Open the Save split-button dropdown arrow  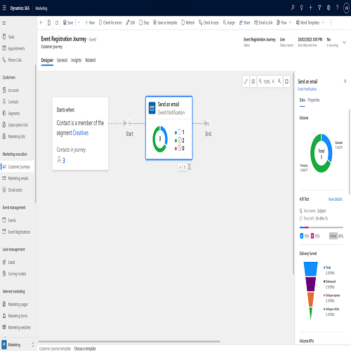click(79, 22)
